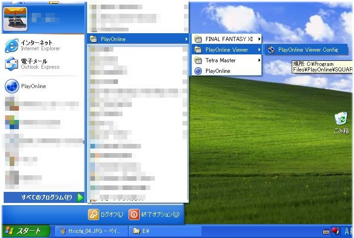Image resolution: width=354 pixels, height=238 pixels.
Task: Click the PlayOnline folder icon in programs list
Action: tap(94, 39)
